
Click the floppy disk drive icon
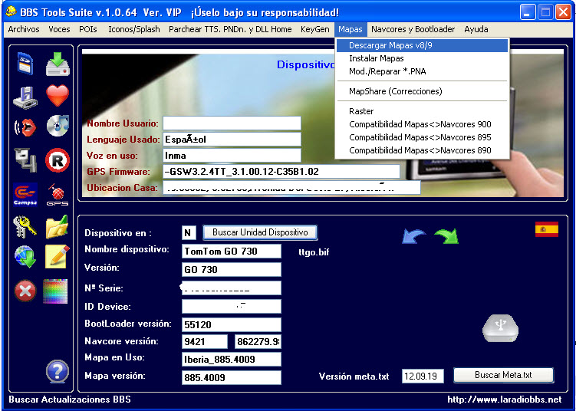(25, 97)
